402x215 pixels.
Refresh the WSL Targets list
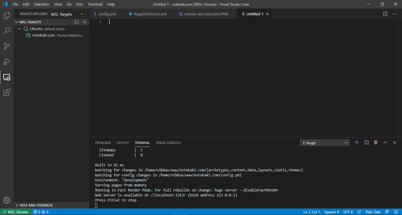(x=77, y=22)
